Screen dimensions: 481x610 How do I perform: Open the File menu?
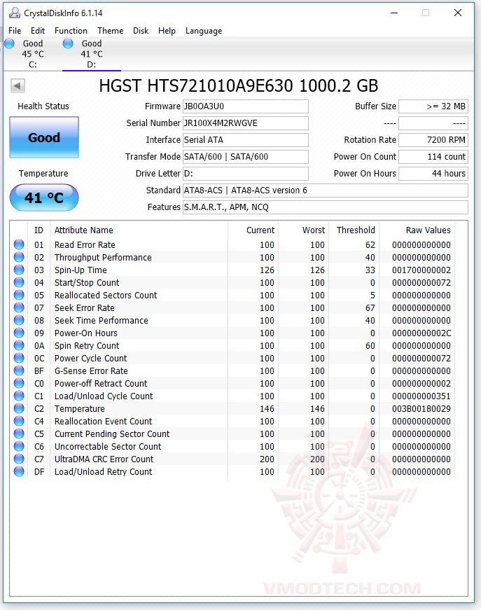15,31
